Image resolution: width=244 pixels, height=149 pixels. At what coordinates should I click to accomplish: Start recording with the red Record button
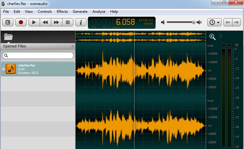pyautogui.click(x=21, y=22)
